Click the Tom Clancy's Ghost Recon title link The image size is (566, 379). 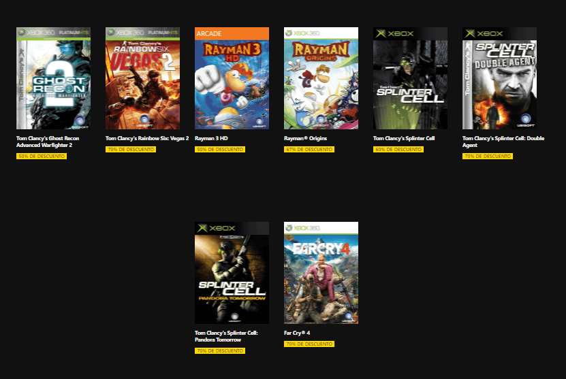click(x=48, y=142)
